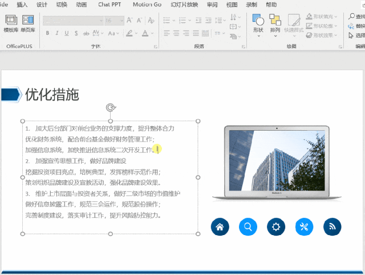Screen dimensions: 365x275
Task: Open the columns dropdown
Action: 219,33
